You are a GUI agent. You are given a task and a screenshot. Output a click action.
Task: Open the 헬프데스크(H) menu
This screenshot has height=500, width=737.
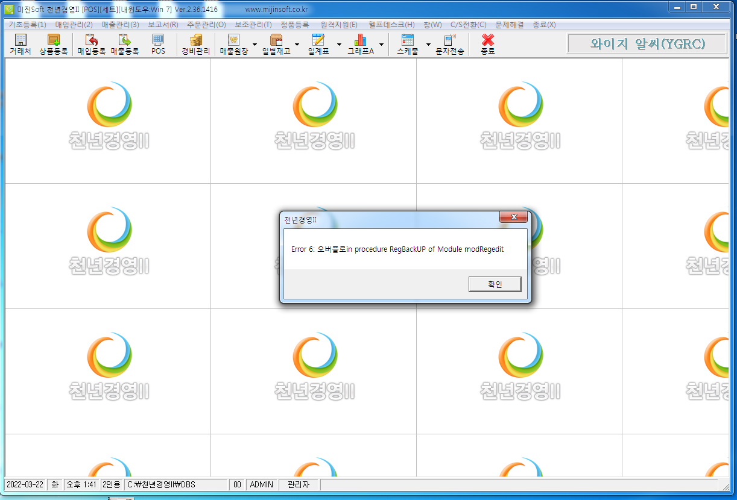click(x=391, y=25)
